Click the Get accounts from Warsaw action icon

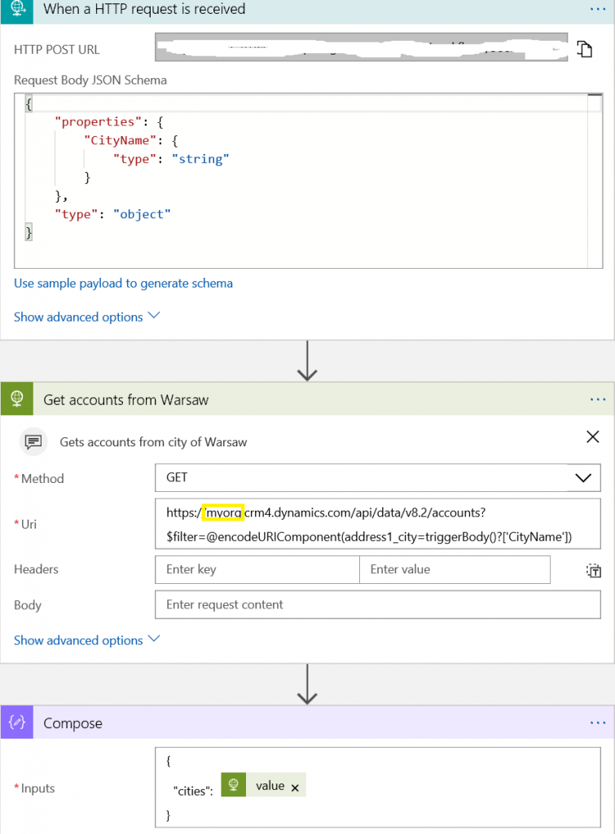pyautogui.click(x=16, y=400)
